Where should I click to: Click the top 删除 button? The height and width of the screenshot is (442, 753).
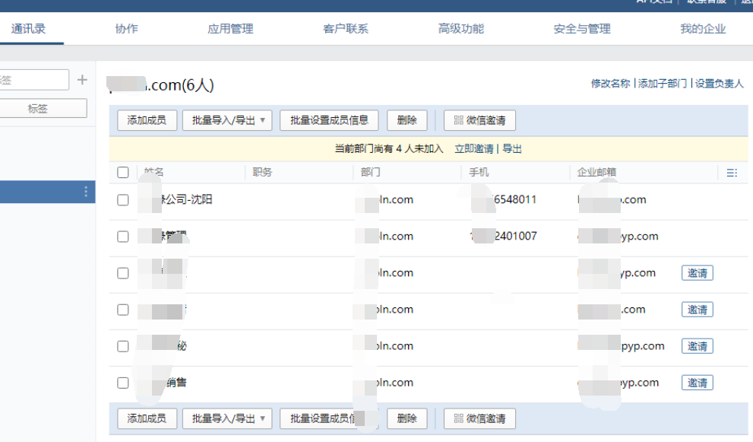coord(407,119)
